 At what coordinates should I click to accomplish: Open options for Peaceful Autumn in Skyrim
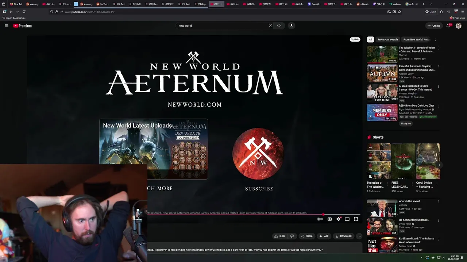click(439, 67)
